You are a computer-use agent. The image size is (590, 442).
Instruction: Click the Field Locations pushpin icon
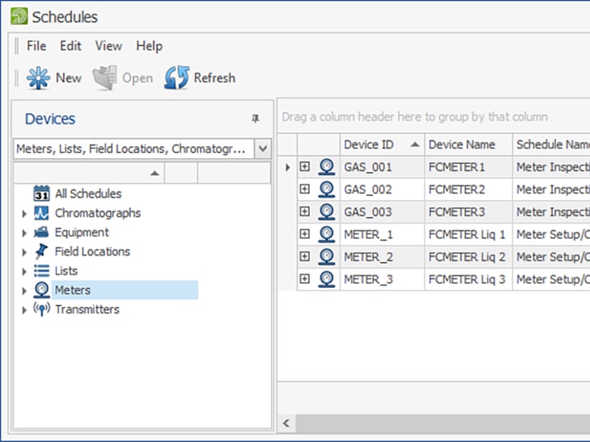click(41, 252)
